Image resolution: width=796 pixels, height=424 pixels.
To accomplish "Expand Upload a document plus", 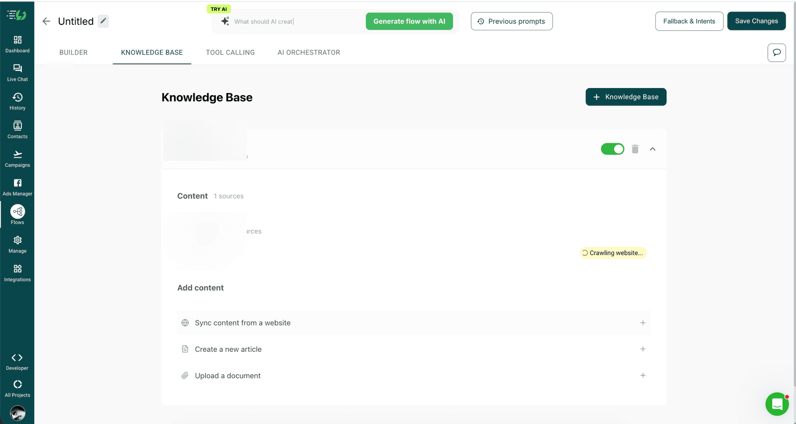I will click(x=643, y=376).
